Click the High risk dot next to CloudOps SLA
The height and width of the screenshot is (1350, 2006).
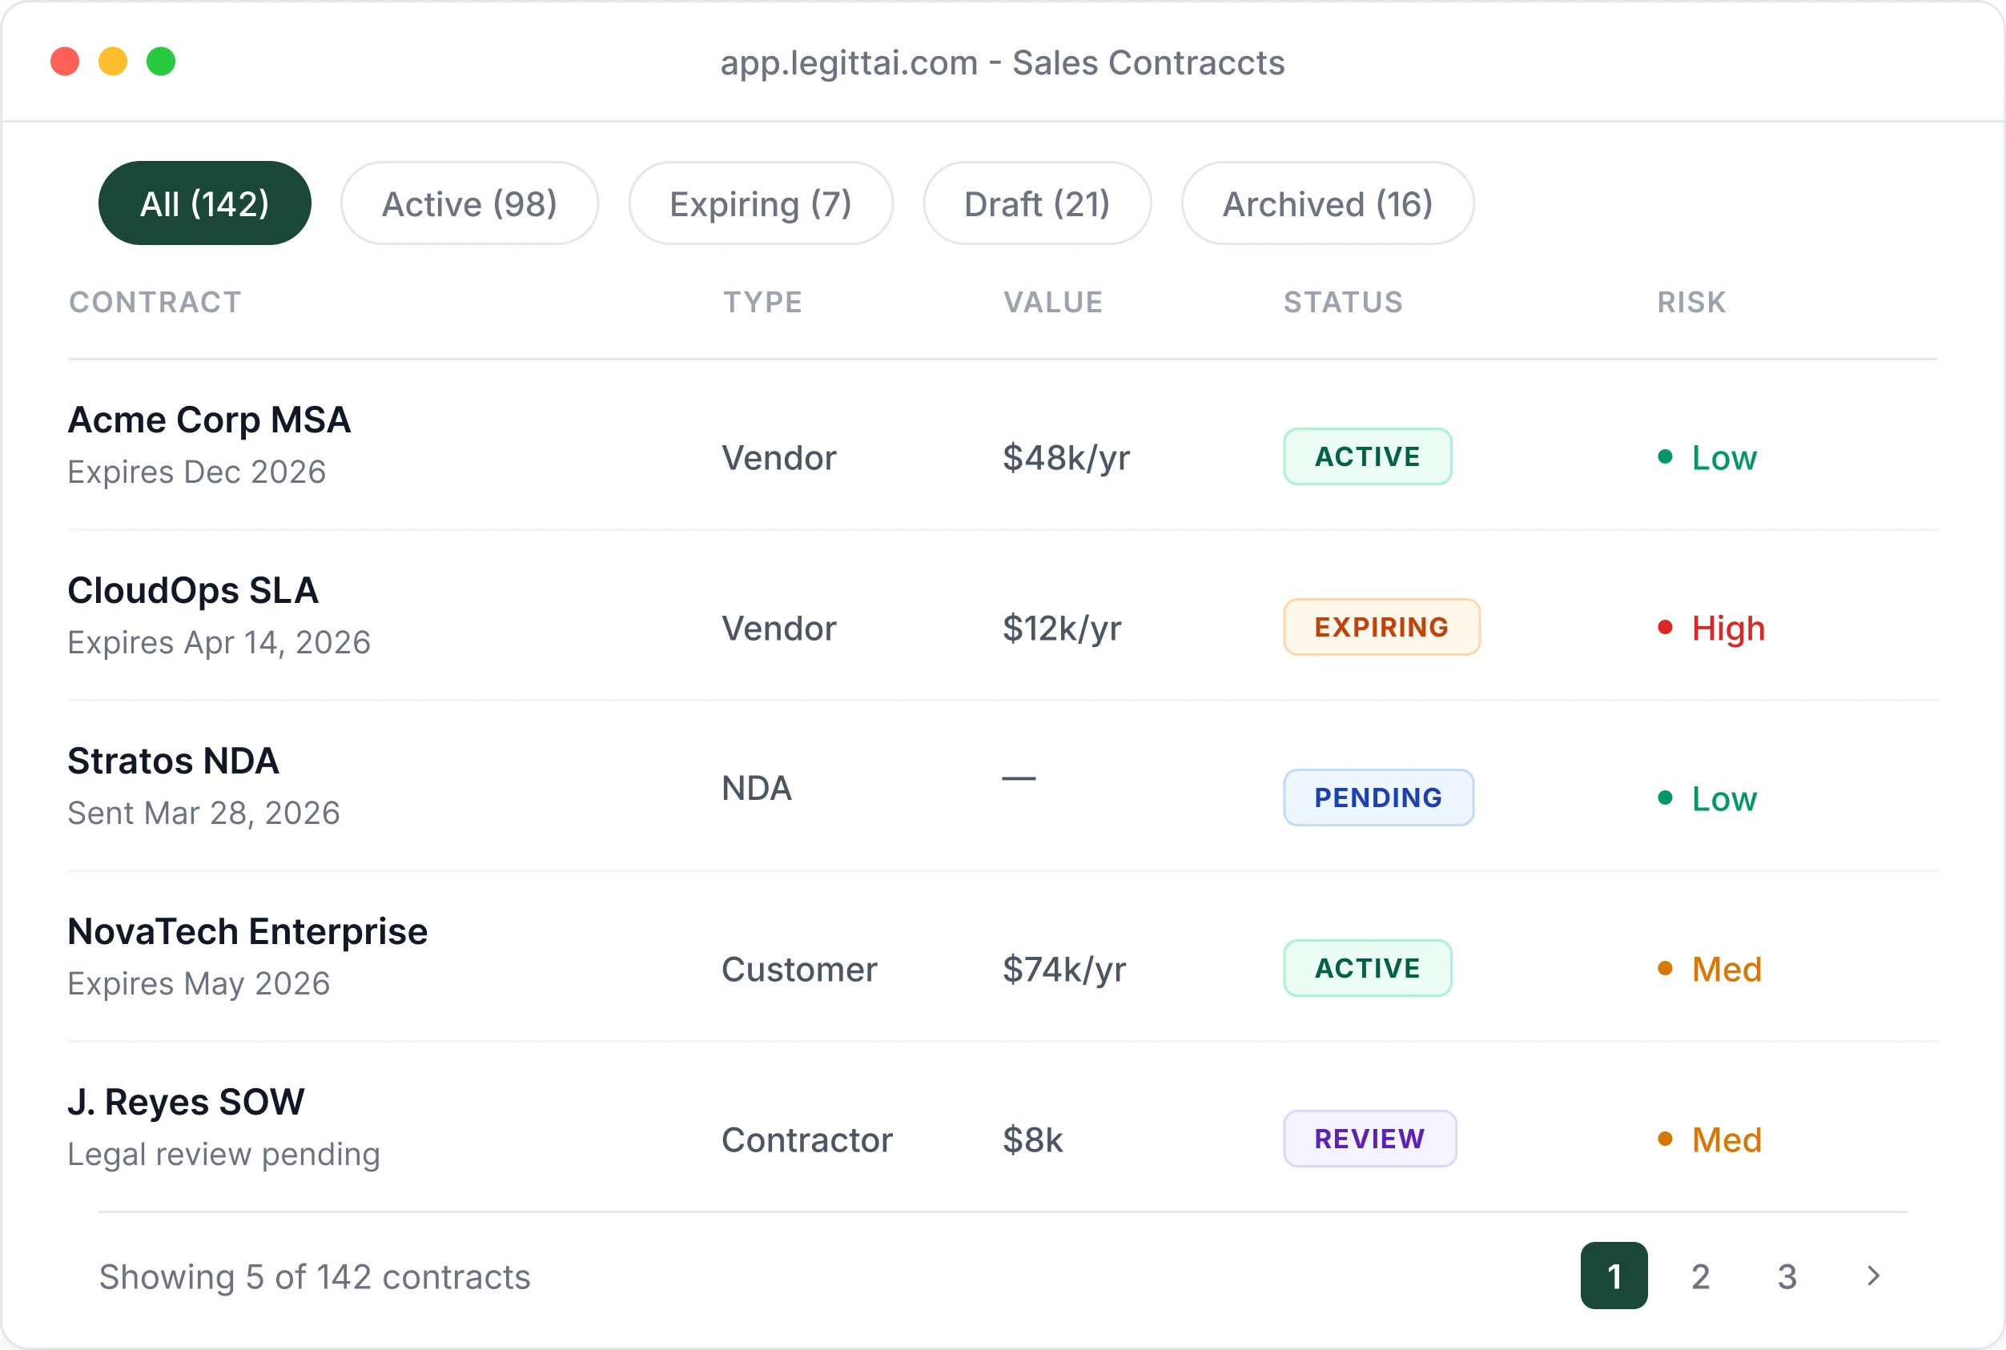click(x=1666, y=628)
